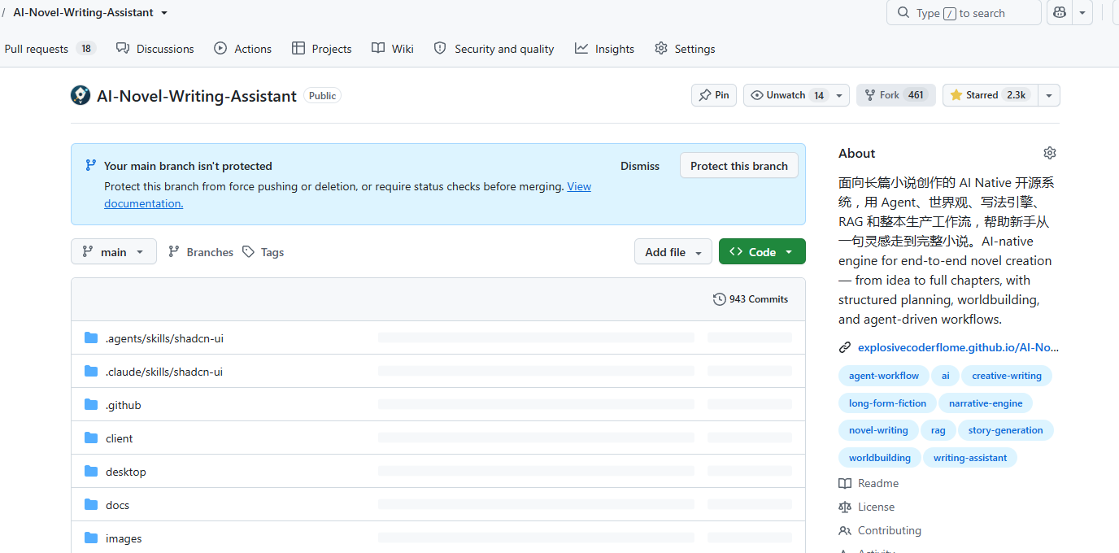1119x553 pixels.
Task: Open the View documentation link
Action: tap(579, 186)
